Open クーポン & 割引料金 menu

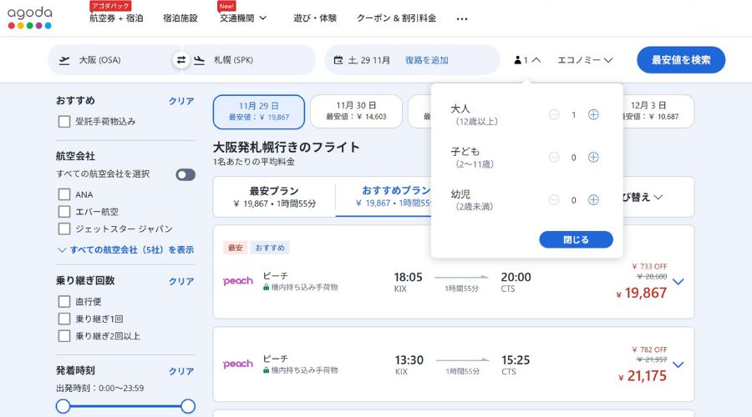click(x=397, y=18)
